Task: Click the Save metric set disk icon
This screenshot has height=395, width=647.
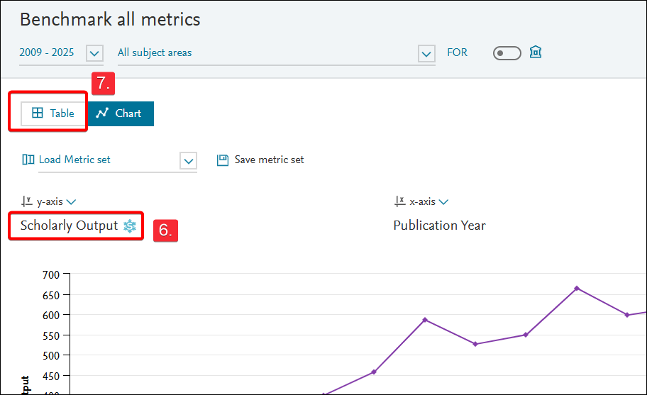Action: tap(223, 160)
